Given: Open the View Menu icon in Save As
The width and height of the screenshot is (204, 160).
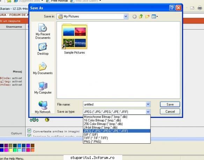Looking at the screenshot, I should pyautogui.click(x=155, y=16).
